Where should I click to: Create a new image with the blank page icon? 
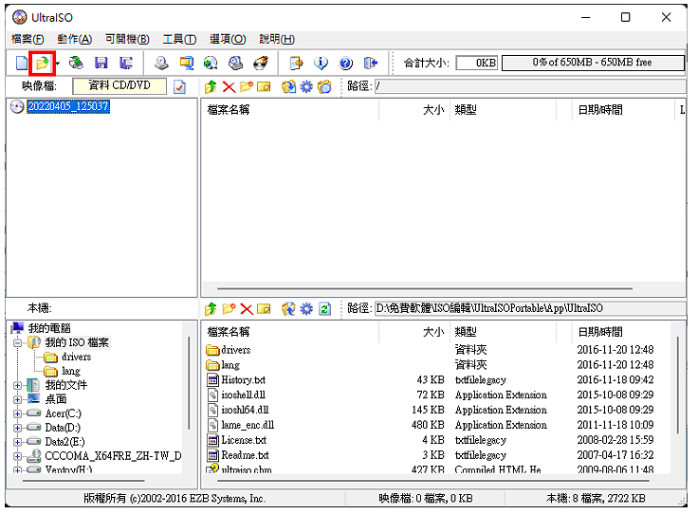pyautogui.click(x=22, y=64)
